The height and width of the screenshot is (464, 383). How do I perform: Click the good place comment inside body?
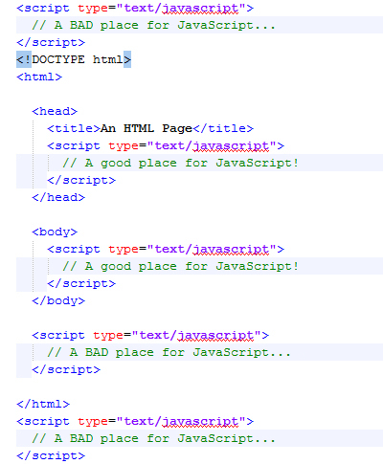pos(181,266)
